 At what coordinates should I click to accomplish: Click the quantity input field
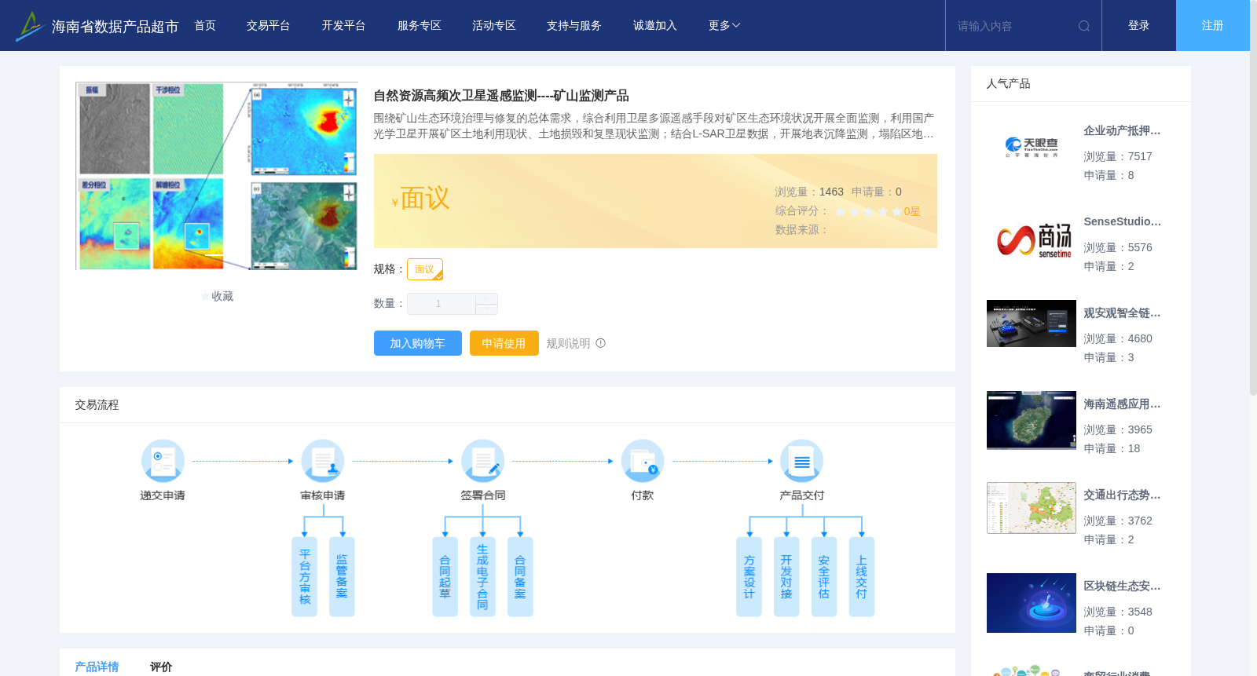click(x=441, y=304)
